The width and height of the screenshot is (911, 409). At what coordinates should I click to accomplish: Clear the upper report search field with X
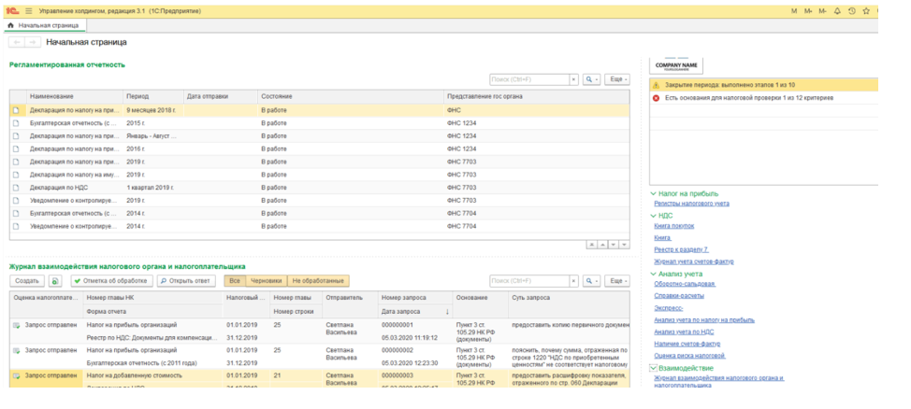(573, 79)
